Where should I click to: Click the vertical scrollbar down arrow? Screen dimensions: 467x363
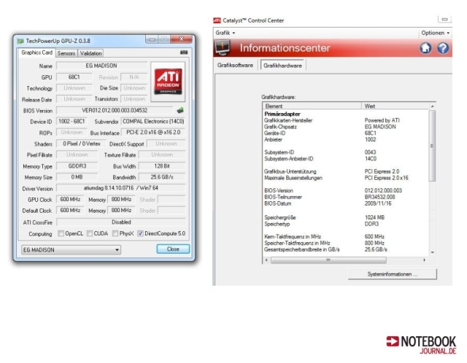point(433,252)
